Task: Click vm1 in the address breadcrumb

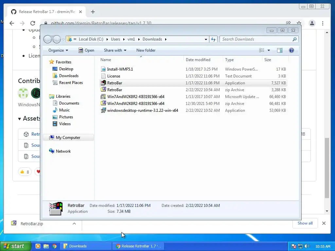Action: (x=131, y=39)
